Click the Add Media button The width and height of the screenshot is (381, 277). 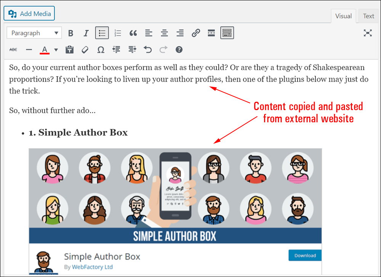[x=29, y=13]
